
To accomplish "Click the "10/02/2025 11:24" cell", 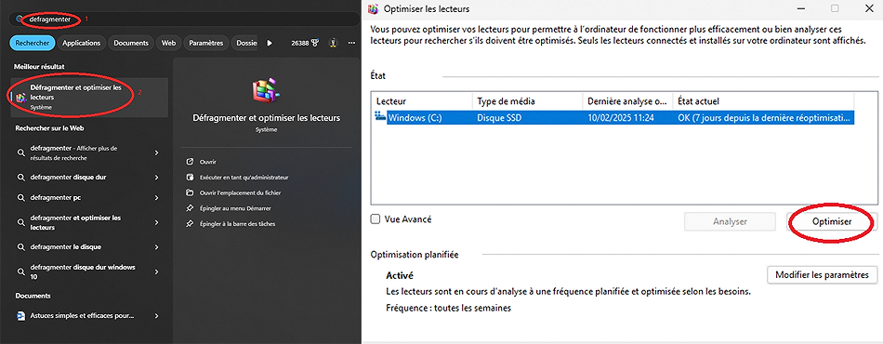I will pos(620,118).
